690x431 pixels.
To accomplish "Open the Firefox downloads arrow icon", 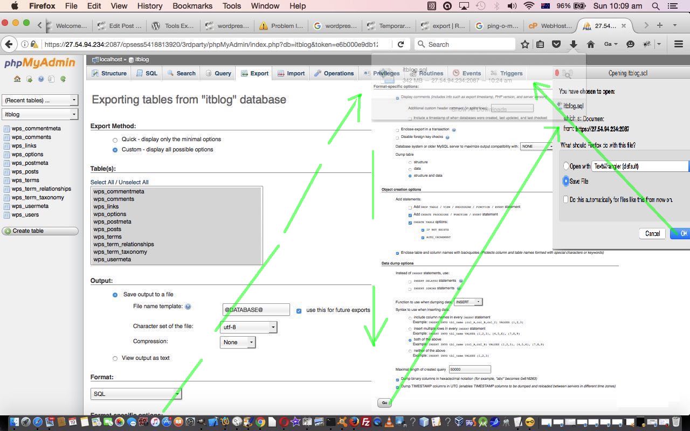I will 574,44.
